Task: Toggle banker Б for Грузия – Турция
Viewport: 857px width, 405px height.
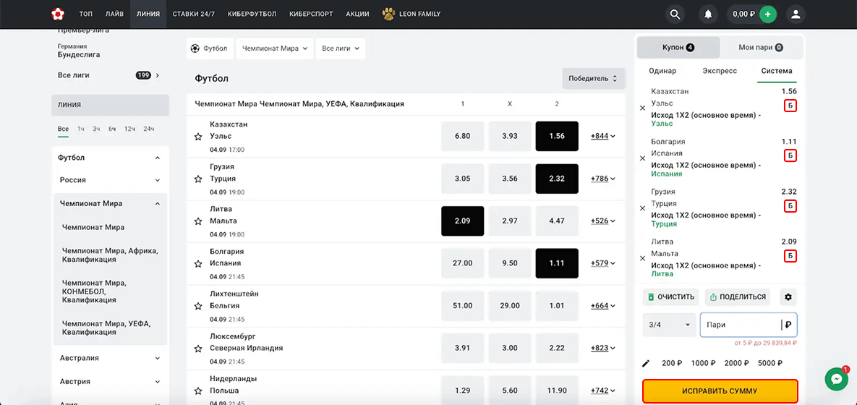Action: (790, 206)
